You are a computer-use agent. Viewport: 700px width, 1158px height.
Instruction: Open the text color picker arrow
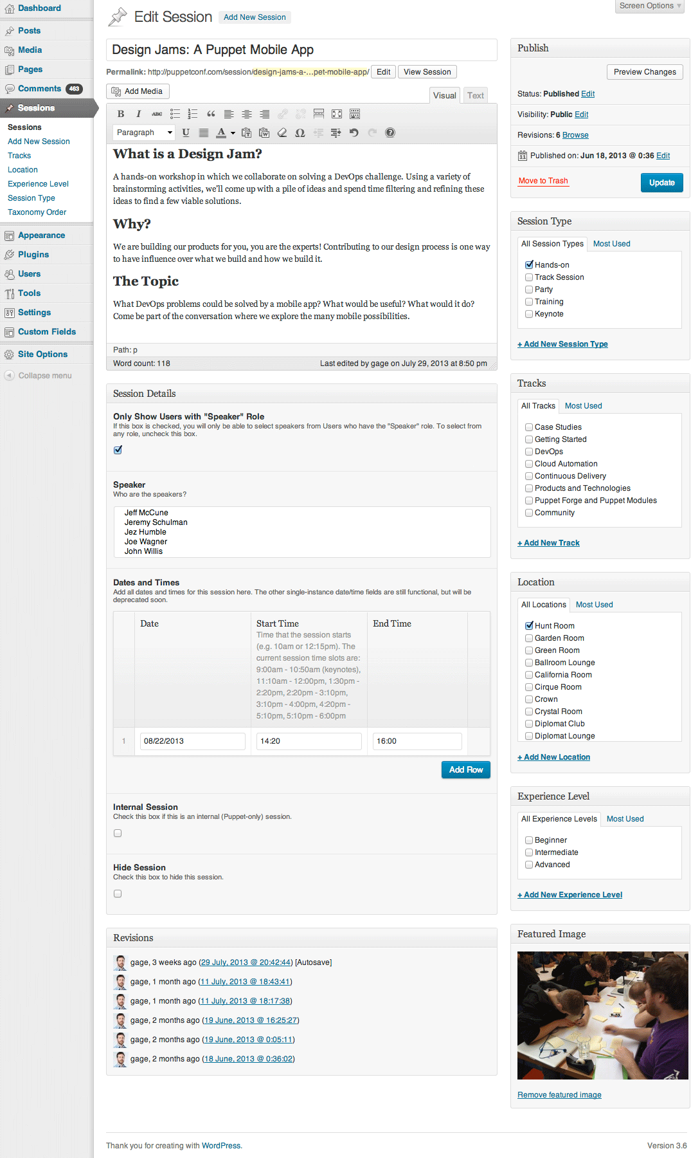pyautogui.click(x=233, y=133)
